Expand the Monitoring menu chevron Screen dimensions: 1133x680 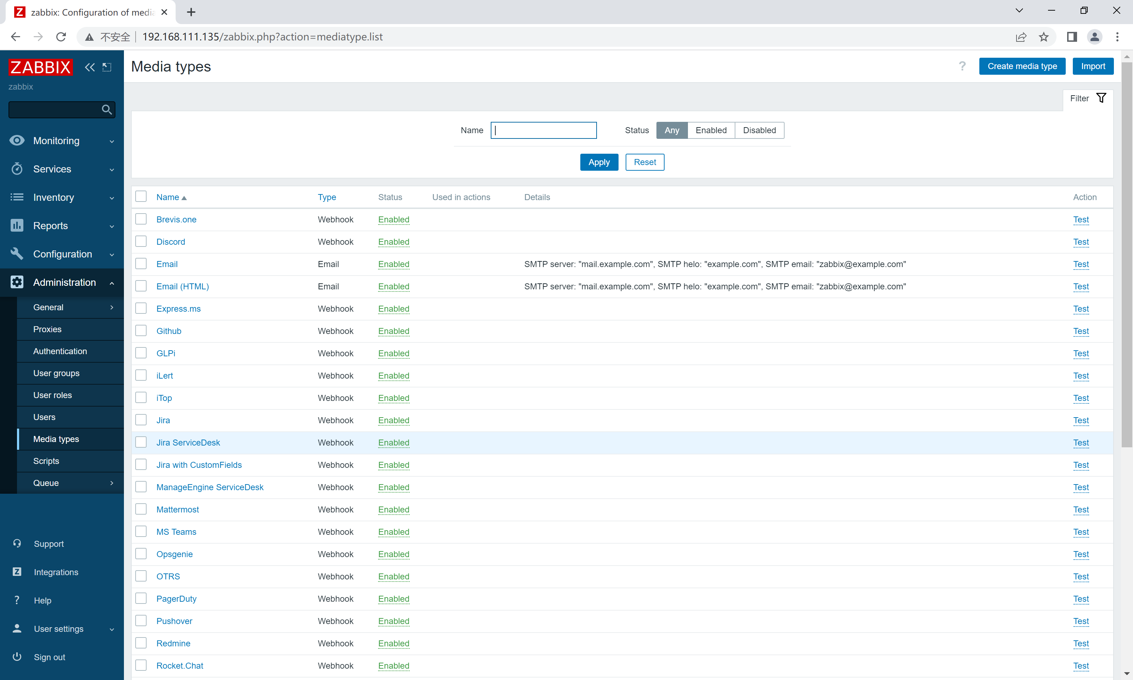point(112,142)
